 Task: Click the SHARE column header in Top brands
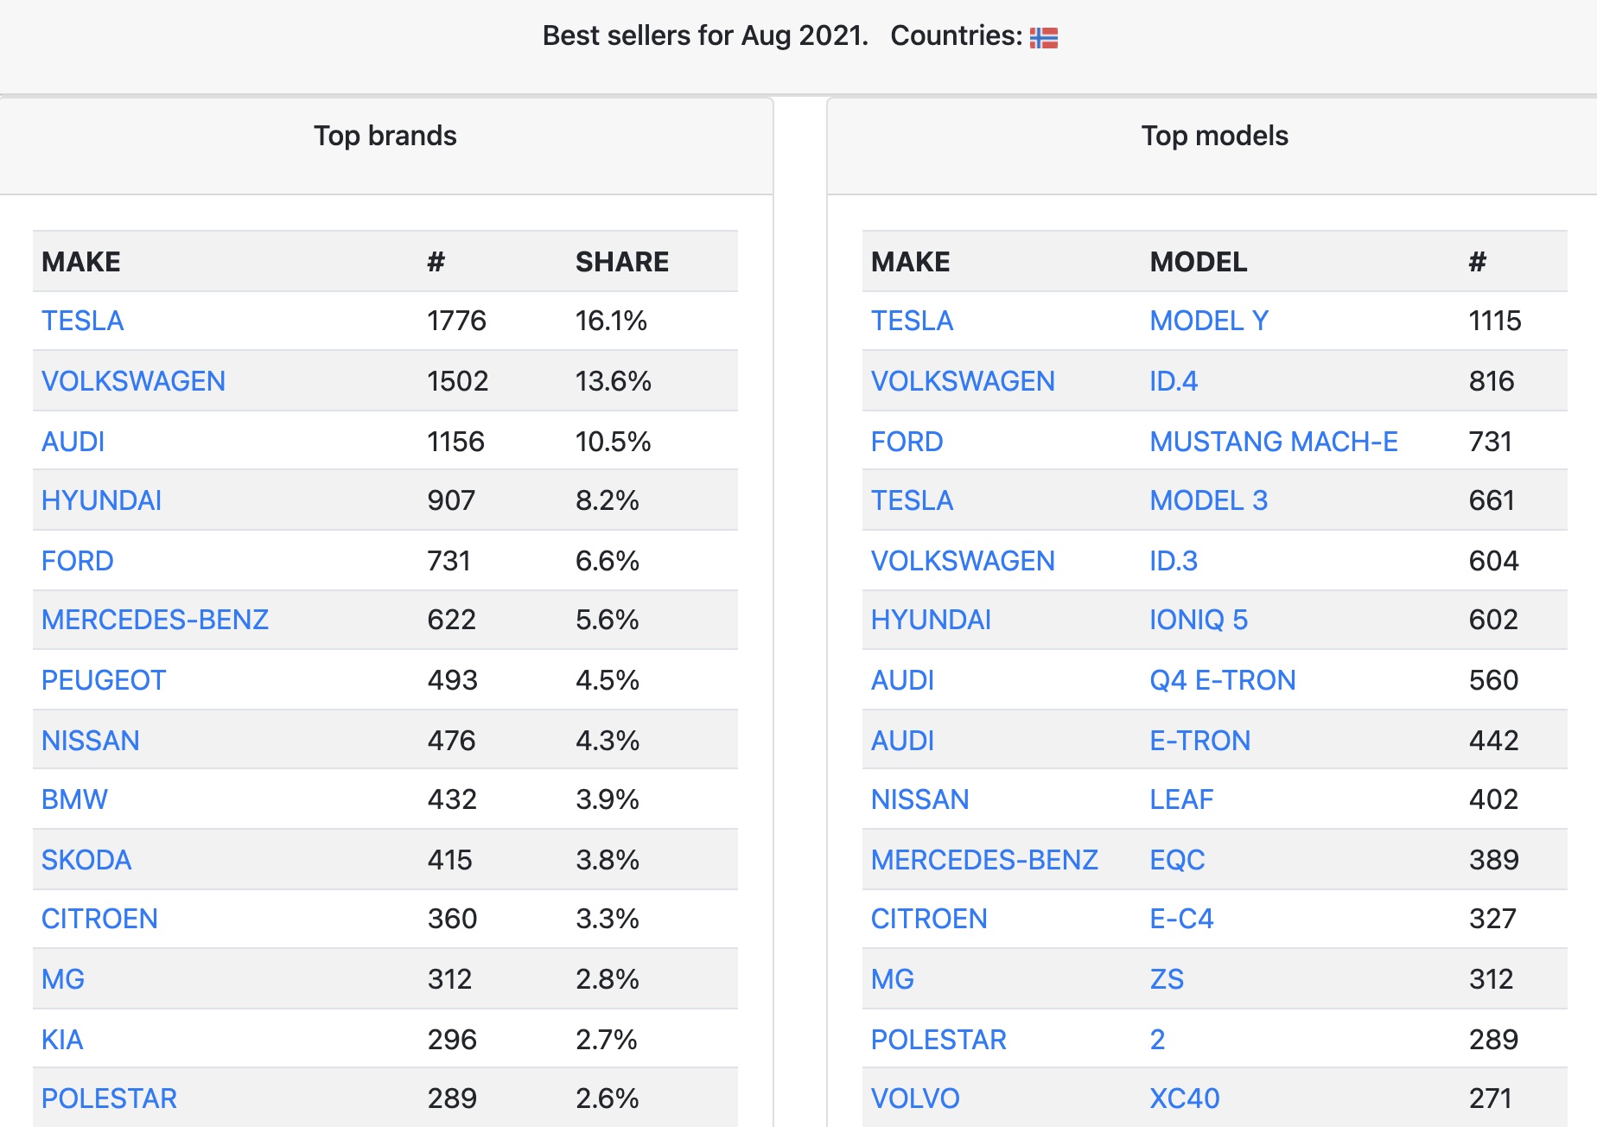pos(622,262)
